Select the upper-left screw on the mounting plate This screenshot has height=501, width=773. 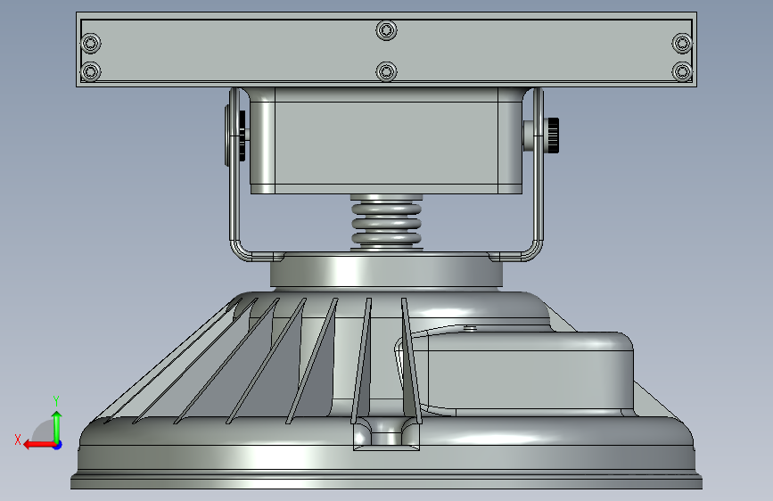point(91,43)
